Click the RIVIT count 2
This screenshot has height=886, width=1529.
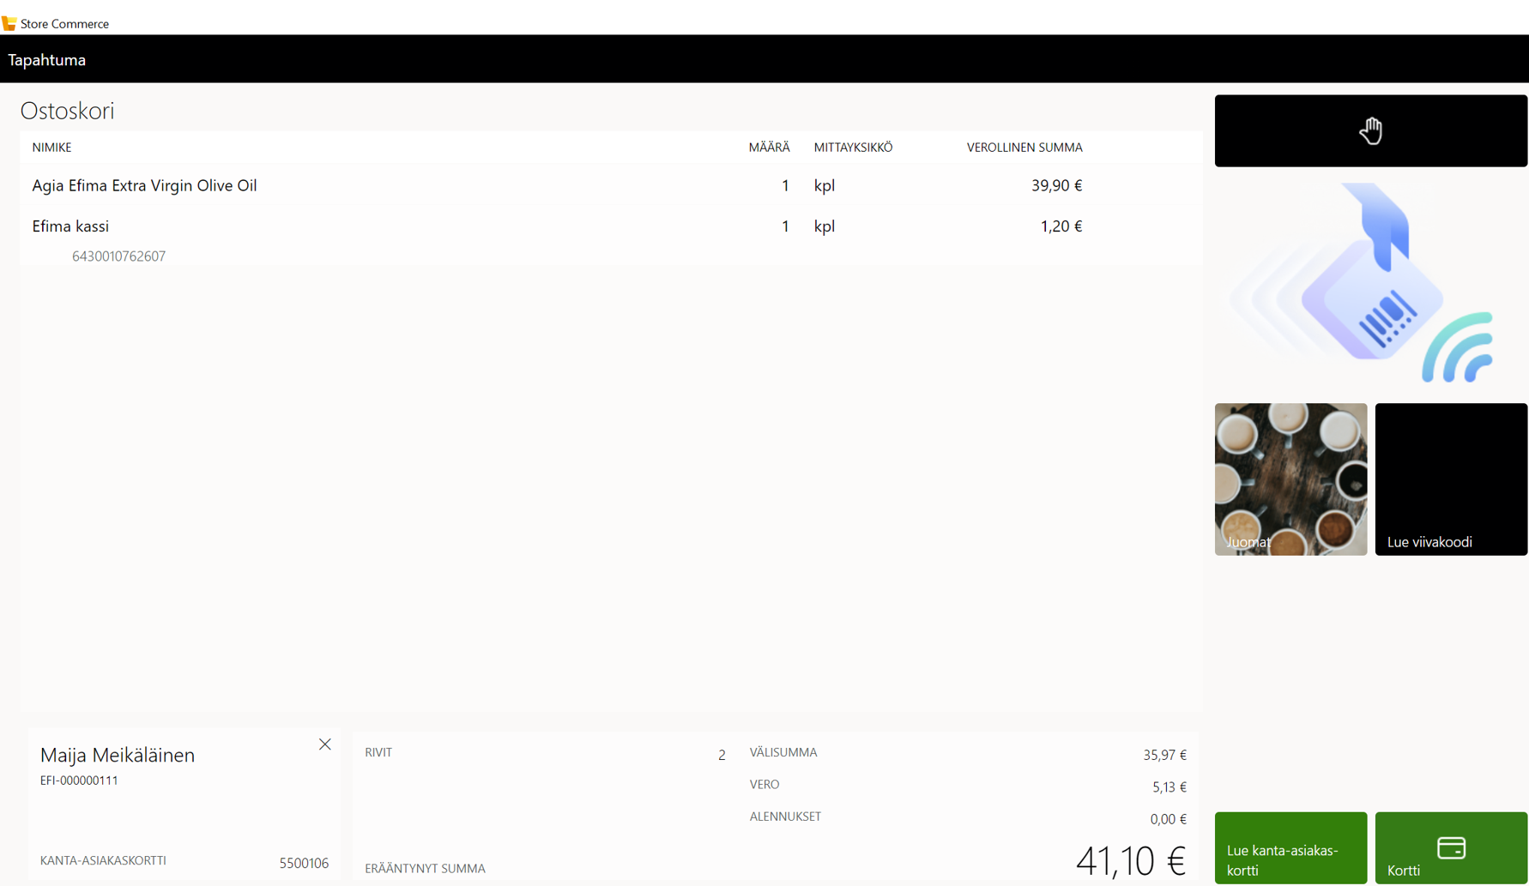[x=722, y=755]
